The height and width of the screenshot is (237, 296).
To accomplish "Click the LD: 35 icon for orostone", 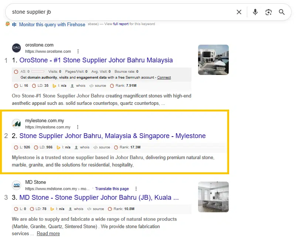I will 34,86.
